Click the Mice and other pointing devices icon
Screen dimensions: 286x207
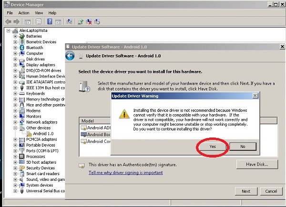point(22,105)
